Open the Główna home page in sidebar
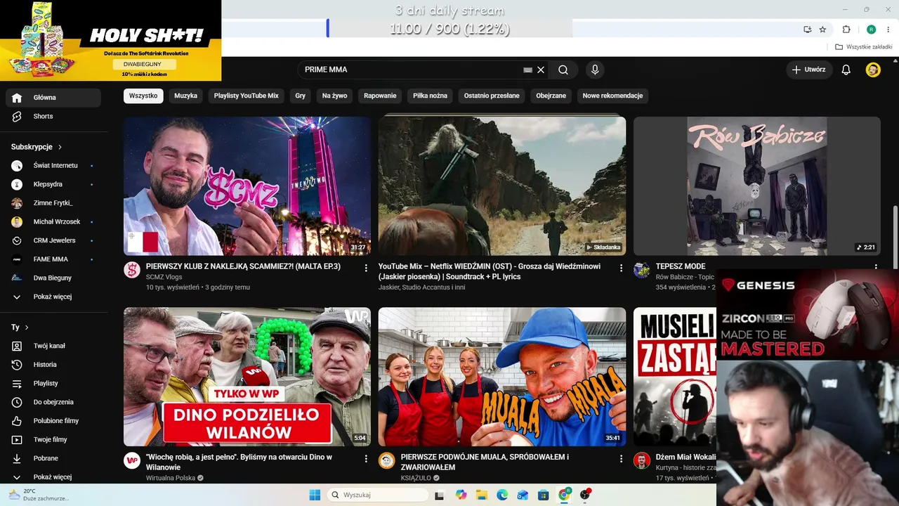This screenshot has height=506, width=899. [x=53, y=98]
